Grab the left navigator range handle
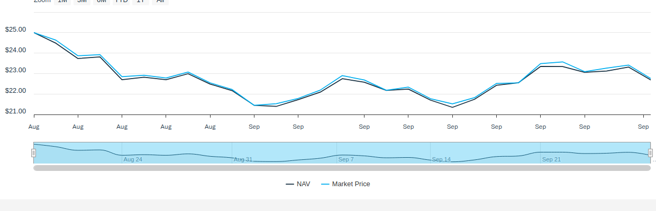 click(33, 153)
